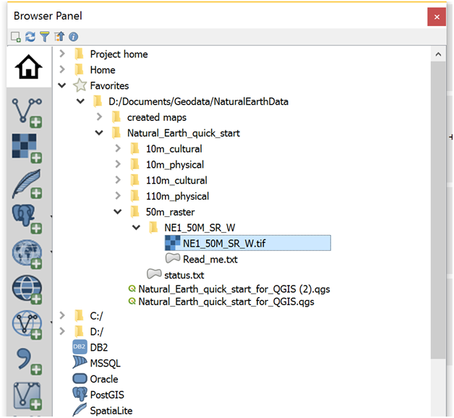The width and height of the screenshot is (454, 418).
Task: Collapse the Favorites tree node
Action: [x=62, y=86]
